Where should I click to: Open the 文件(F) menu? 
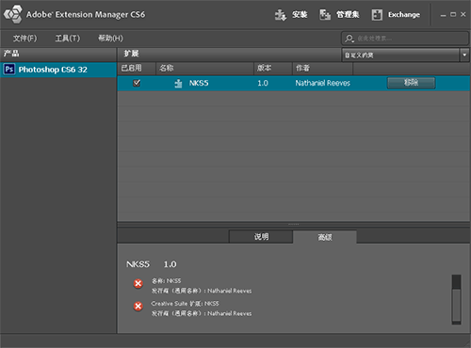click(24, 39)
